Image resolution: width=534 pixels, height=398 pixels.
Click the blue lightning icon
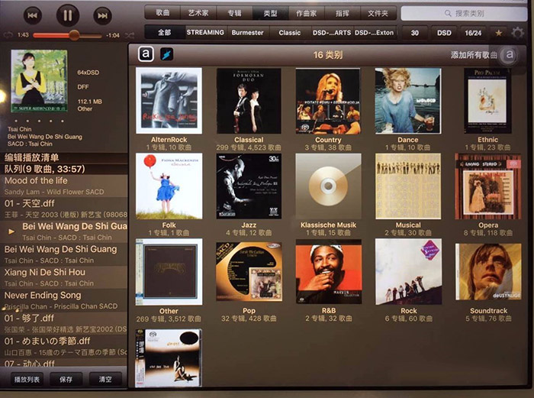click(x=166, y=54)
